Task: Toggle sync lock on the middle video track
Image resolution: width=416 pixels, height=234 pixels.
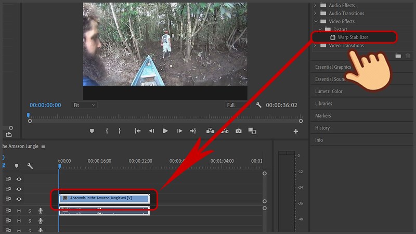Action: [x=8, y=189]
